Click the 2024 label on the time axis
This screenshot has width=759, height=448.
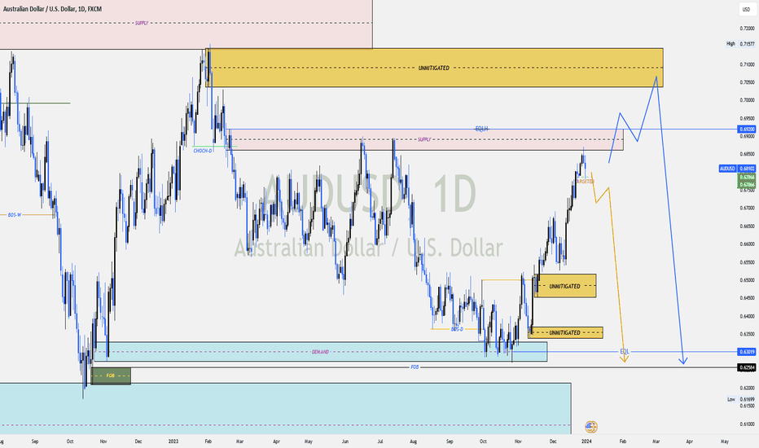[586, 441]
